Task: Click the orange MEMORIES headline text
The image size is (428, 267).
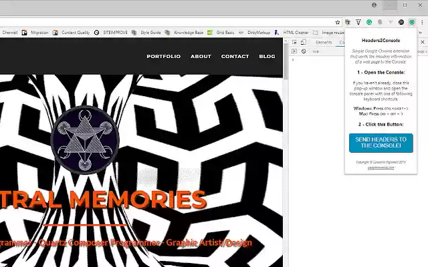Action: point(138,200)
